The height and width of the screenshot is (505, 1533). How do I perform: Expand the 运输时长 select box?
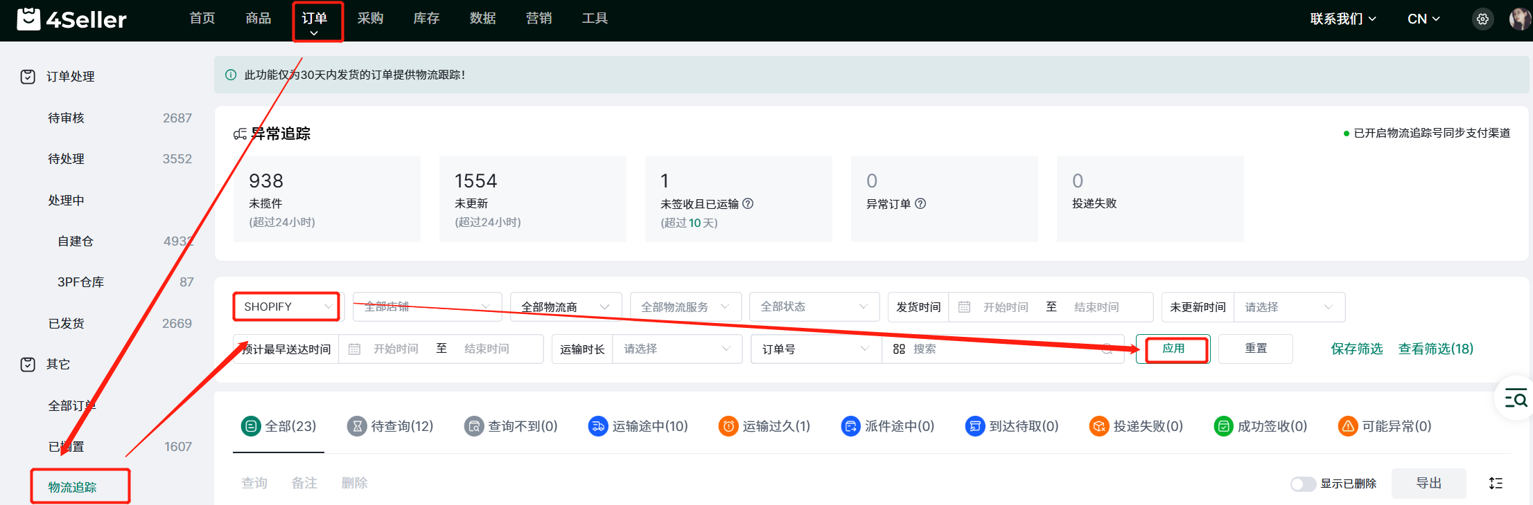tap(676, 349)
